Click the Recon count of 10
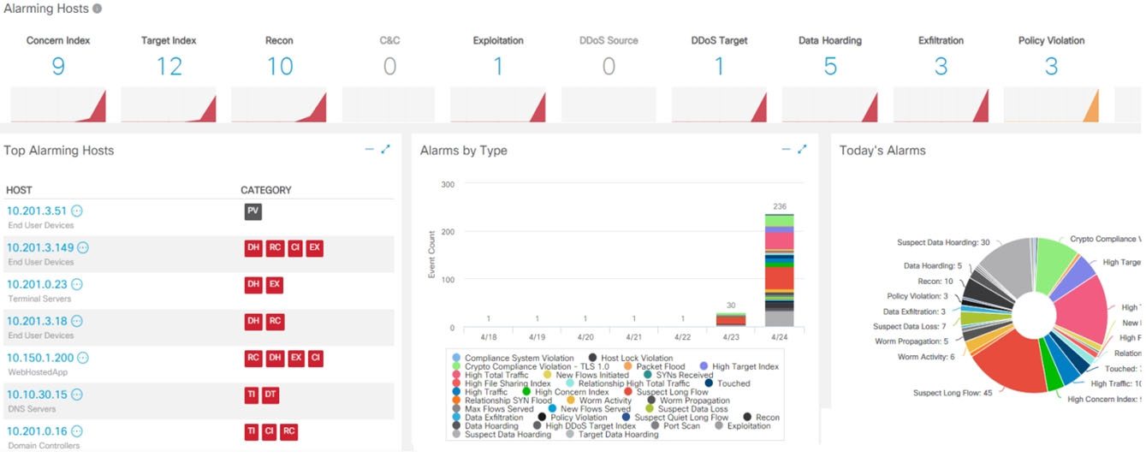The height and width of the screenshot is (457, 1146). (x=279, y=67)
